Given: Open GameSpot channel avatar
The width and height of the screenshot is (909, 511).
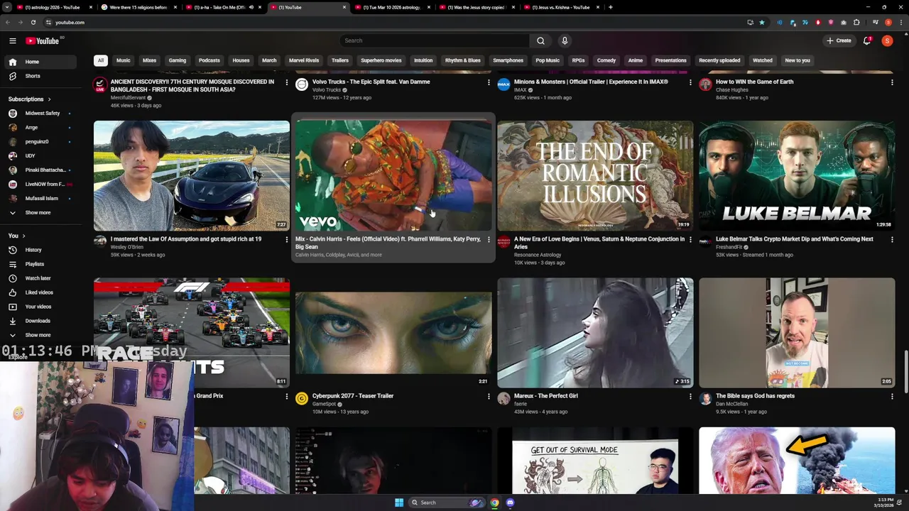Looking at the screenshot, I should (x=302, y=399).
